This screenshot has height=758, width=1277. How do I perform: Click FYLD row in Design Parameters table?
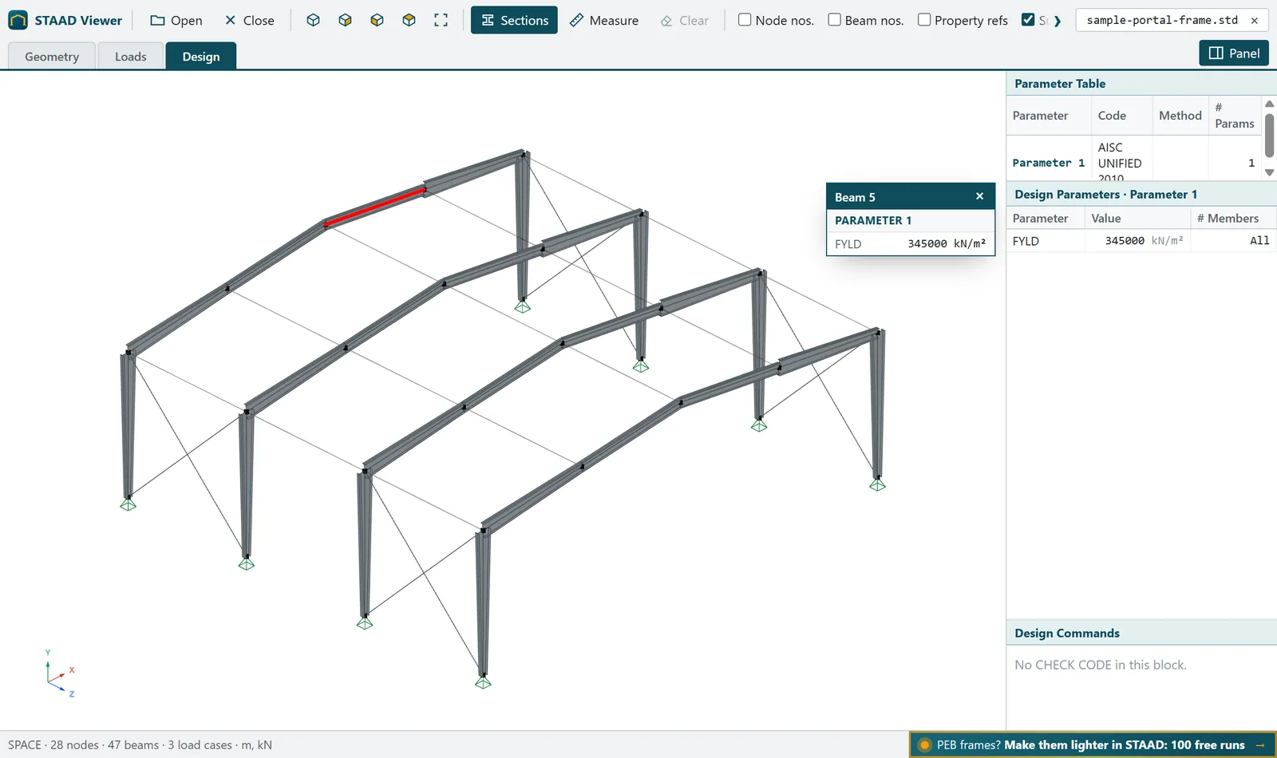click(x=1141, y=240)
